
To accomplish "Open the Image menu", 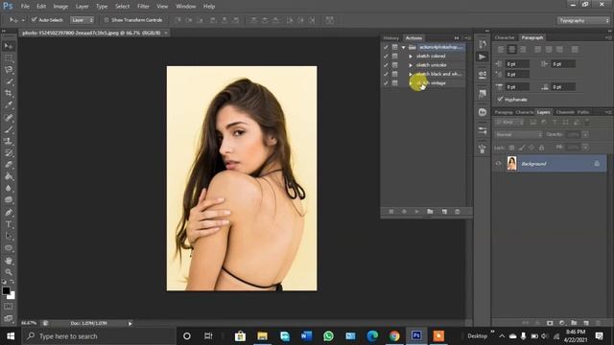I will 60,7.
